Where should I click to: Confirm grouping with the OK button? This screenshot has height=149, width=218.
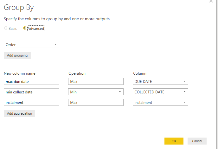pos(174,141)
